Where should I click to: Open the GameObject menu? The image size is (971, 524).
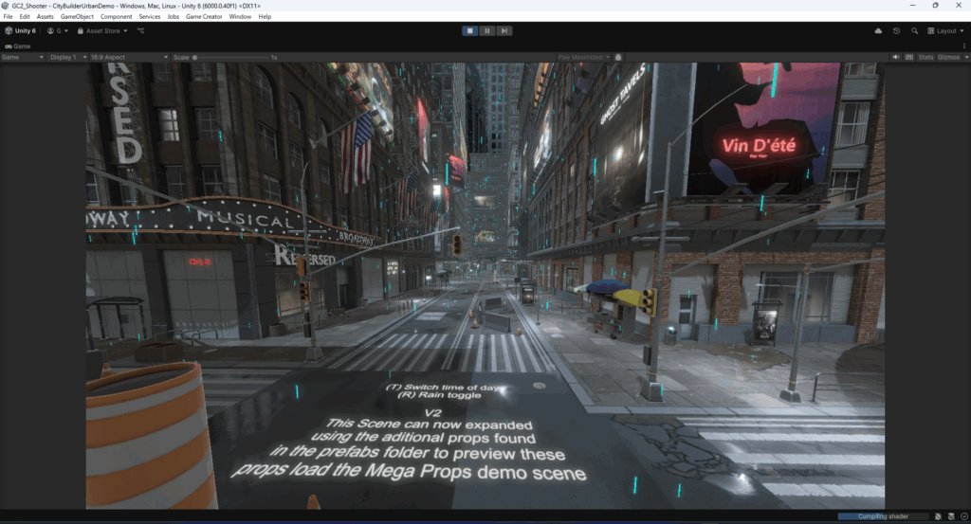76,16
